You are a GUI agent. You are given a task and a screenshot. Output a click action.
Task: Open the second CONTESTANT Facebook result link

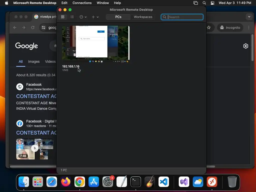[36, 132]
